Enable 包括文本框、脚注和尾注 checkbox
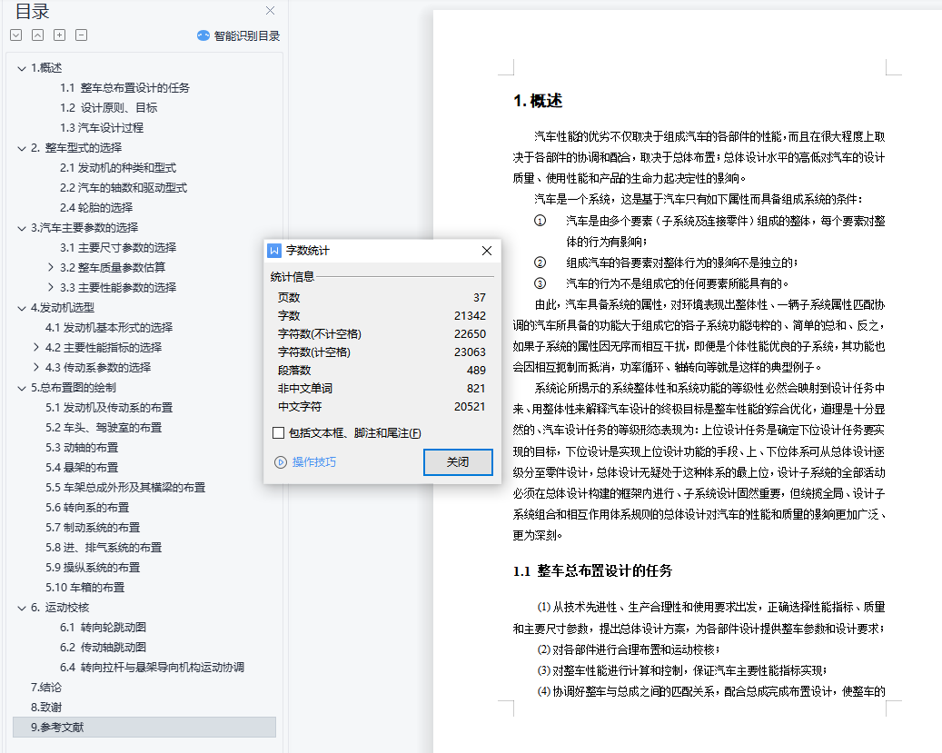The width and height of the screenshot is (942, 753). point(279,433)
